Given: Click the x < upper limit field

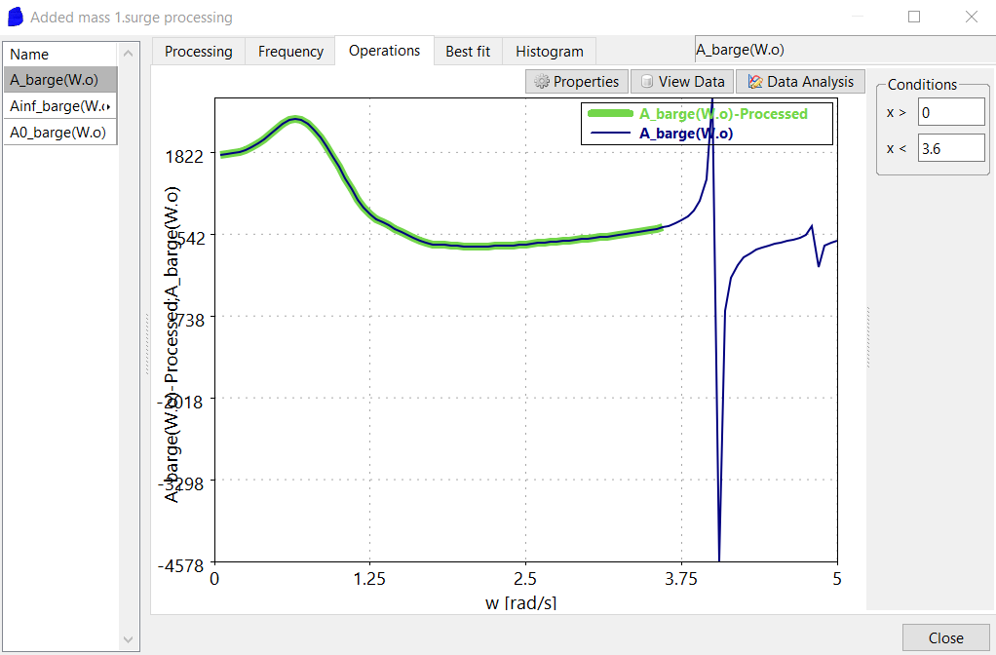Looking at the screenshot, I should pyautogui.click(x=950, y=147).
